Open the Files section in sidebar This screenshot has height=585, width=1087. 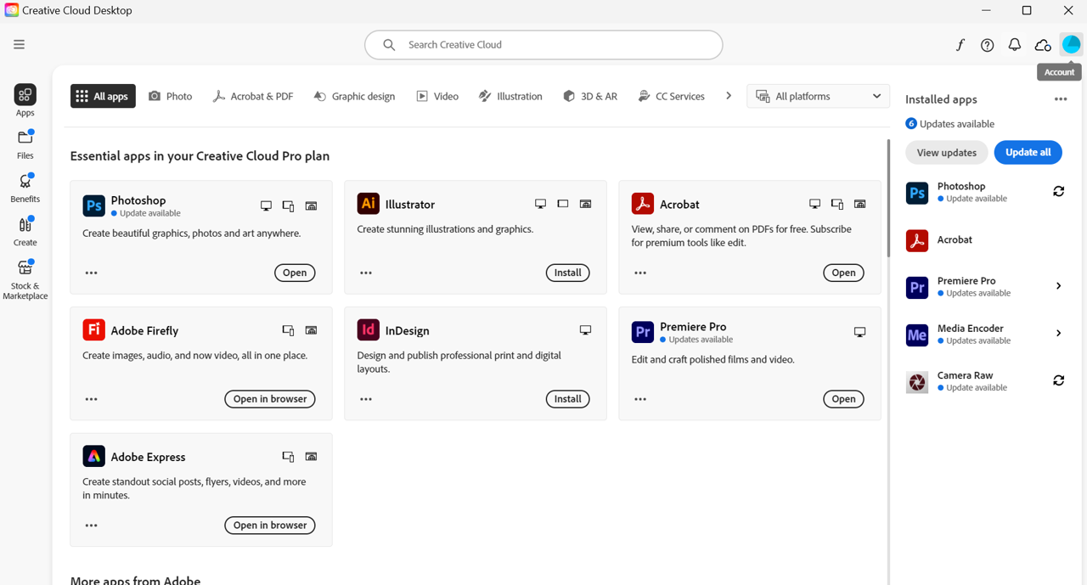(x=25, y=143)
